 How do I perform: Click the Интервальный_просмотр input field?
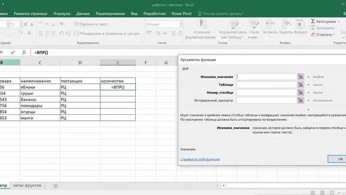pyautogui.click(x=267, y=100)
